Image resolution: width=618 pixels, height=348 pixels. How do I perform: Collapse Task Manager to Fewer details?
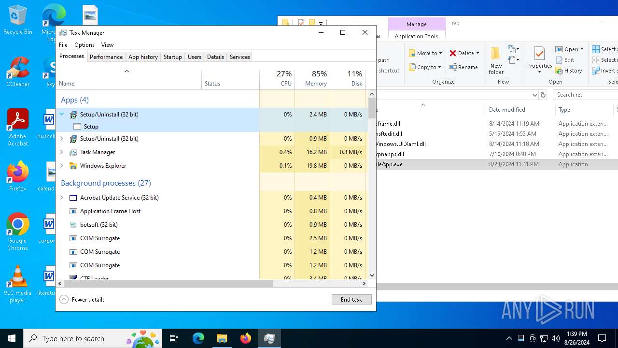82,300
